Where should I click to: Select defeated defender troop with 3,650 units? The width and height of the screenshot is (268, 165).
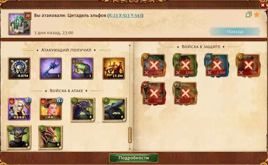pos(154,65)
